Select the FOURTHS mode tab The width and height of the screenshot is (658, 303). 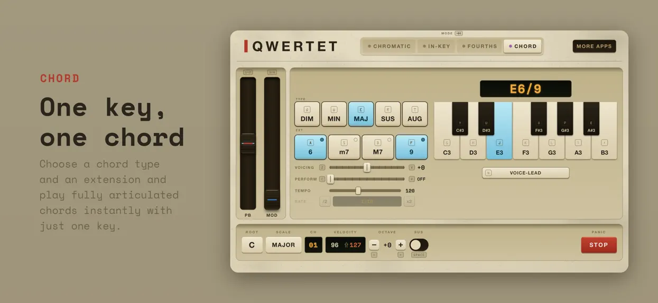(x=479, y=46)
